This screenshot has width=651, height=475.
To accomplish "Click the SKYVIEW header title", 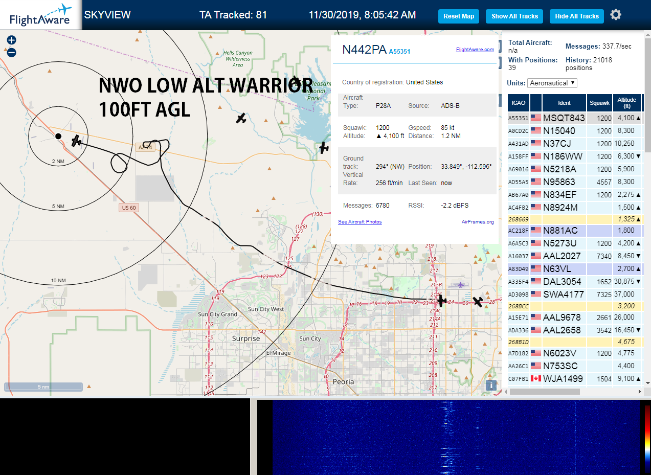I will click(x=107, y=15).
